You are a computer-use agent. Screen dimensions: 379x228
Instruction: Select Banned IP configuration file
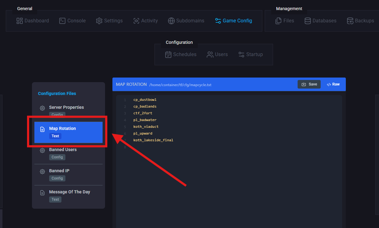68,175
